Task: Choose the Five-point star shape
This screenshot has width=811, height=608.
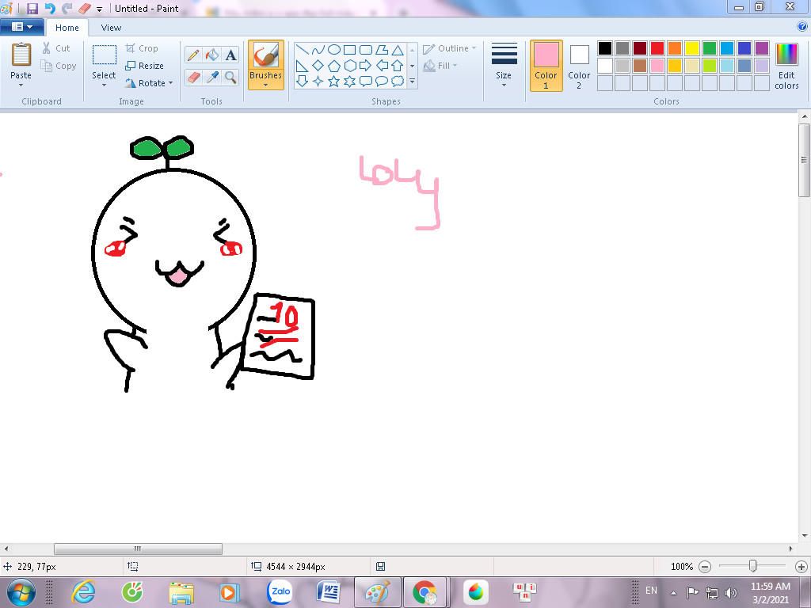Action: (334, 82)
